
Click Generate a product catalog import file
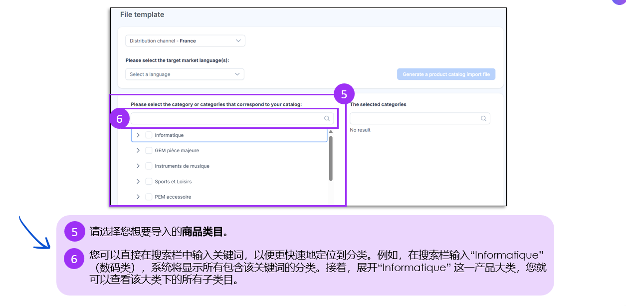(x=446, y=74)
